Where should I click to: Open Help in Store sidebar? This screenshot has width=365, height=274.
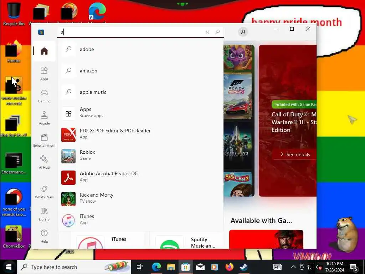[44, 236]
